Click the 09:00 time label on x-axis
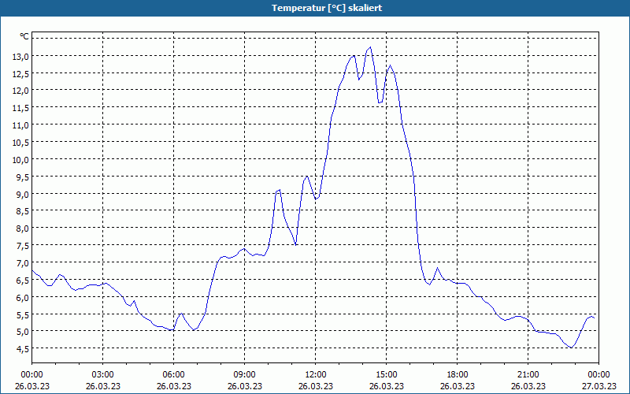This screenshot has height=394, width=630. click(x=245, y=375)
